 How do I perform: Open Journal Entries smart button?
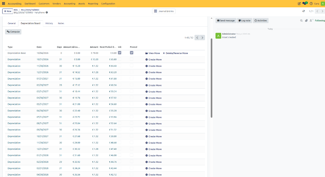click(x=164, y=11)
